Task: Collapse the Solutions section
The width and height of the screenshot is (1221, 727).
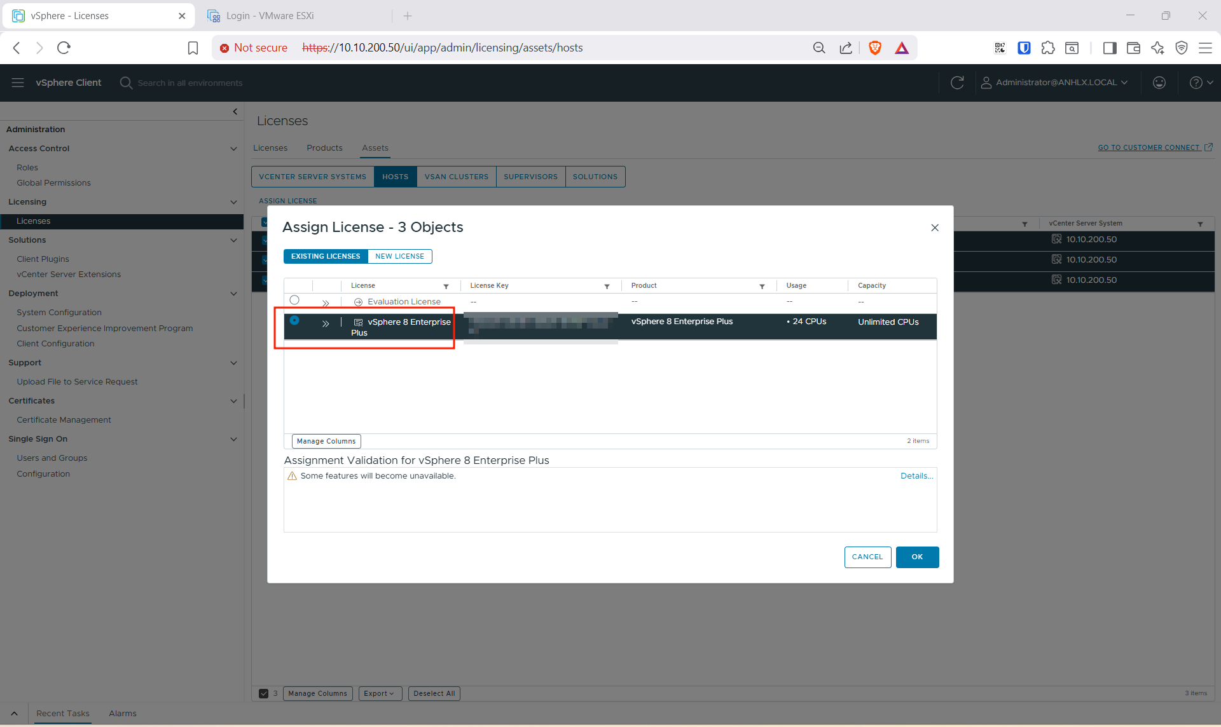Action: click(x=233, y=240)
